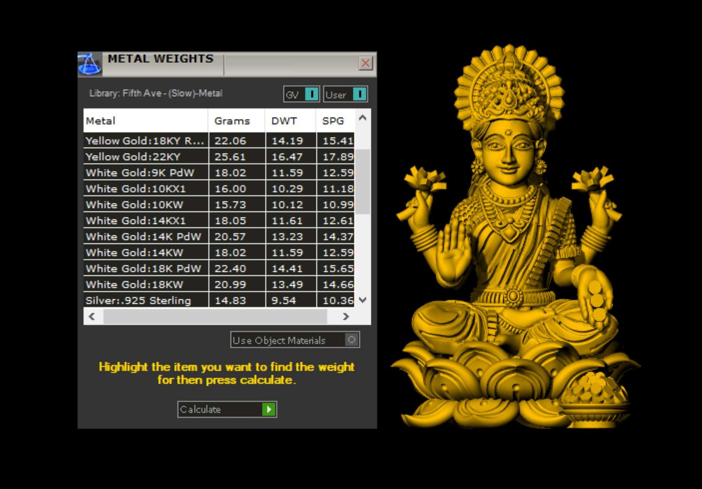Screen dimensions: 702x489
Task: Click the vertical scrollbar thumb
Action: tap(362, 182)
